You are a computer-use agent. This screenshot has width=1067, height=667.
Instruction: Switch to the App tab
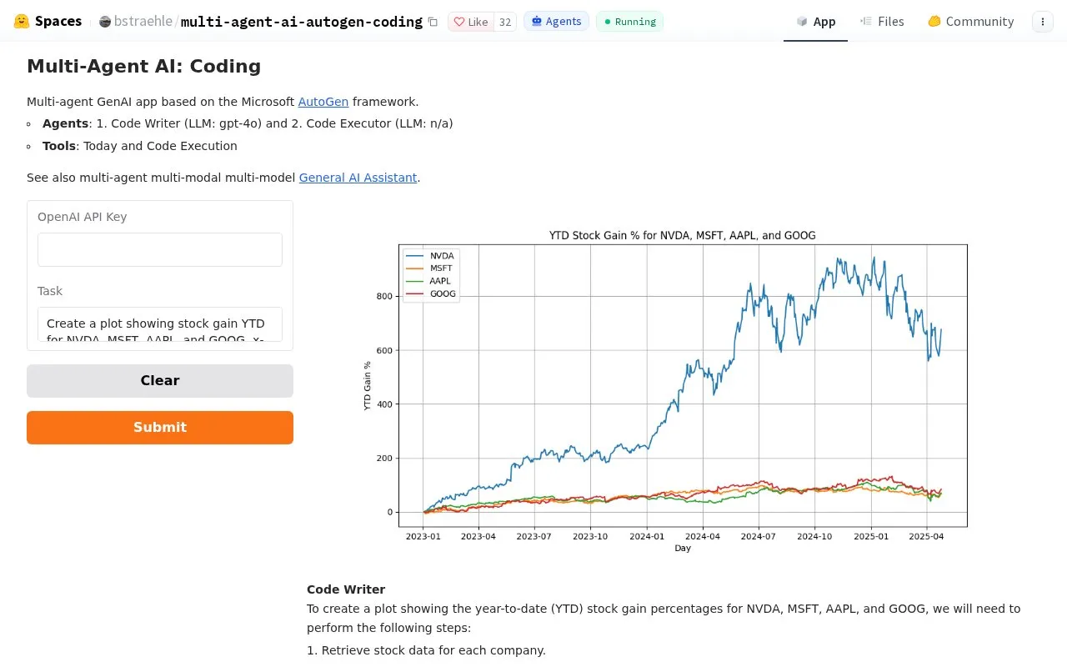point(815,22)
